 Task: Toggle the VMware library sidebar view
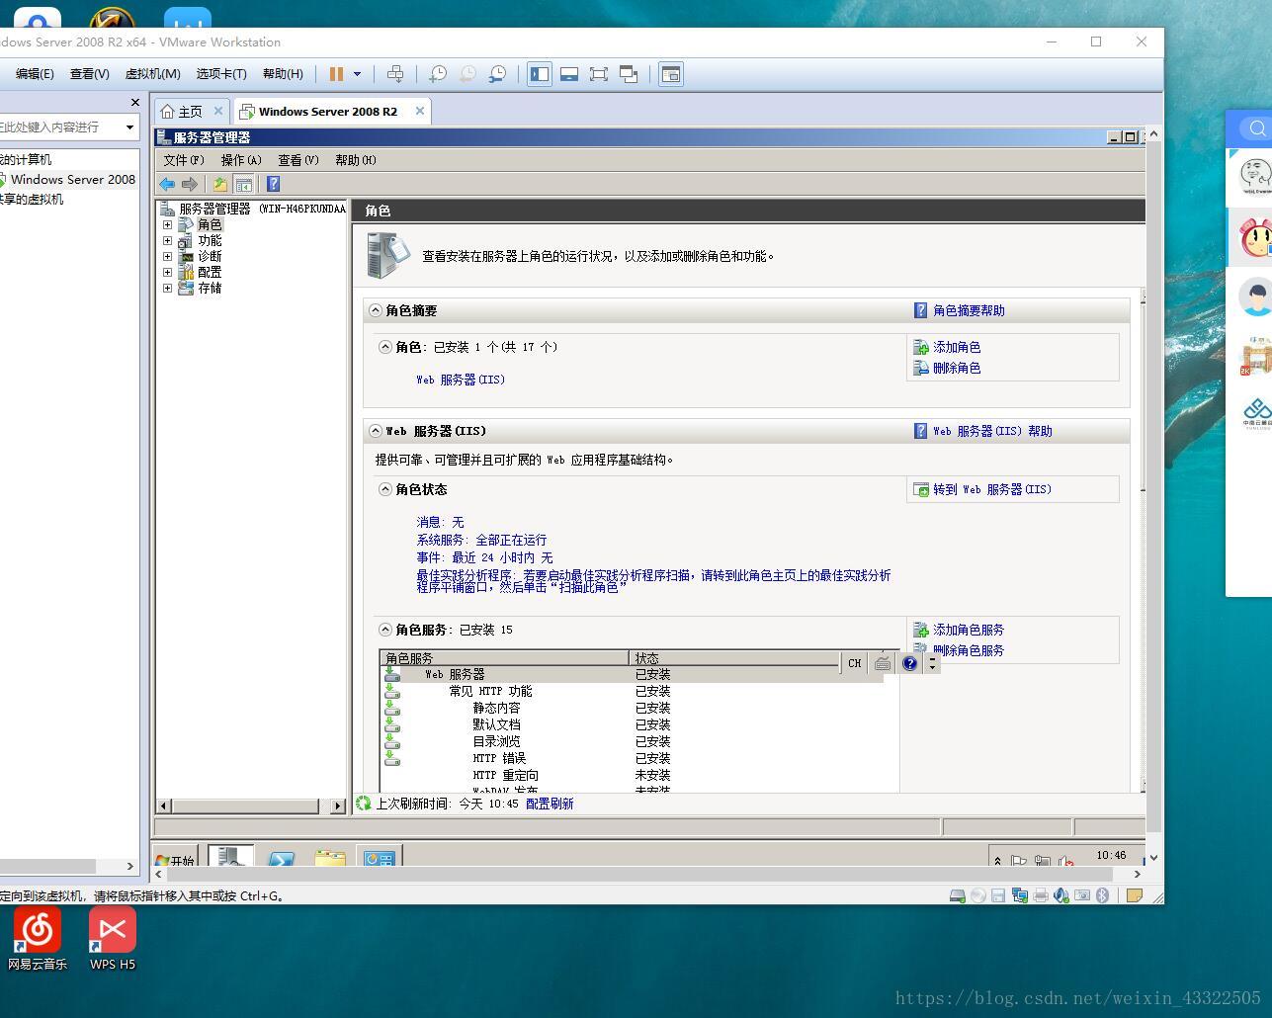(x=540, y=74)
